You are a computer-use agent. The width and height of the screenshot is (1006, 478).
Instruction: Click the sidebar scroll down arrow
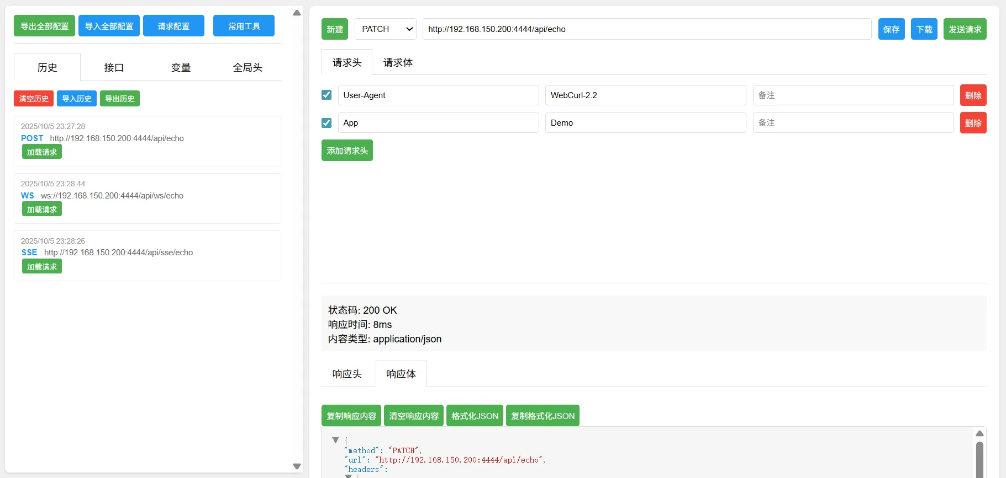297,466
